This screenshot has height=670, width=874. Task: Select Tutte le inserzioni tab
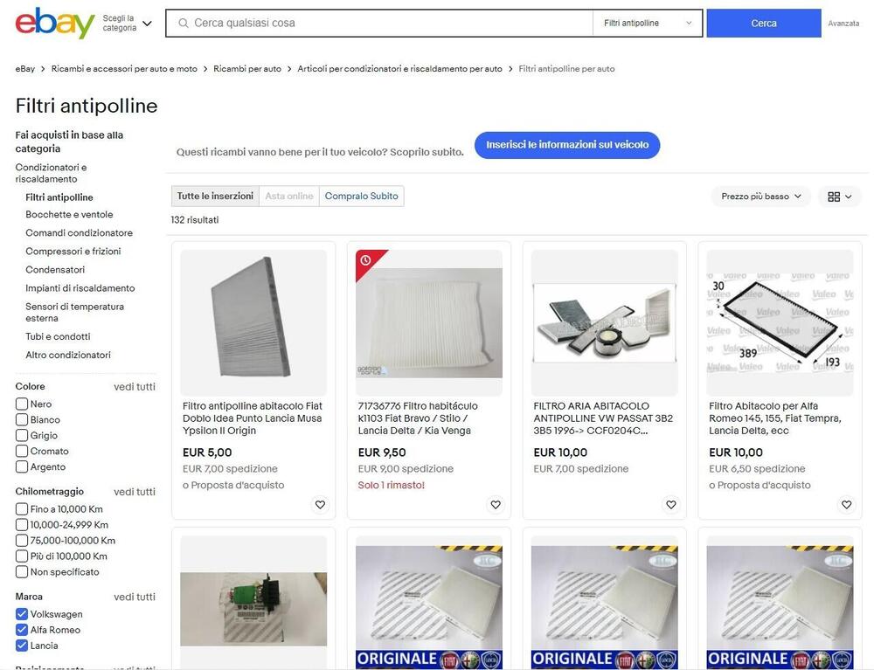tap(215, 196)
